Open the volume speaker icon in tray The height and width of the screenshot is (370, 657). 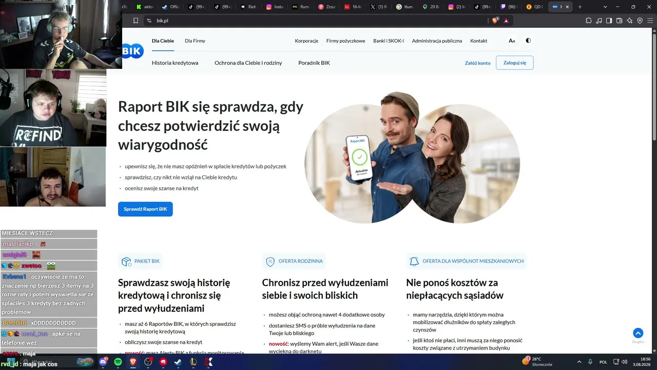pyautogui.click(x=625, y=362)
